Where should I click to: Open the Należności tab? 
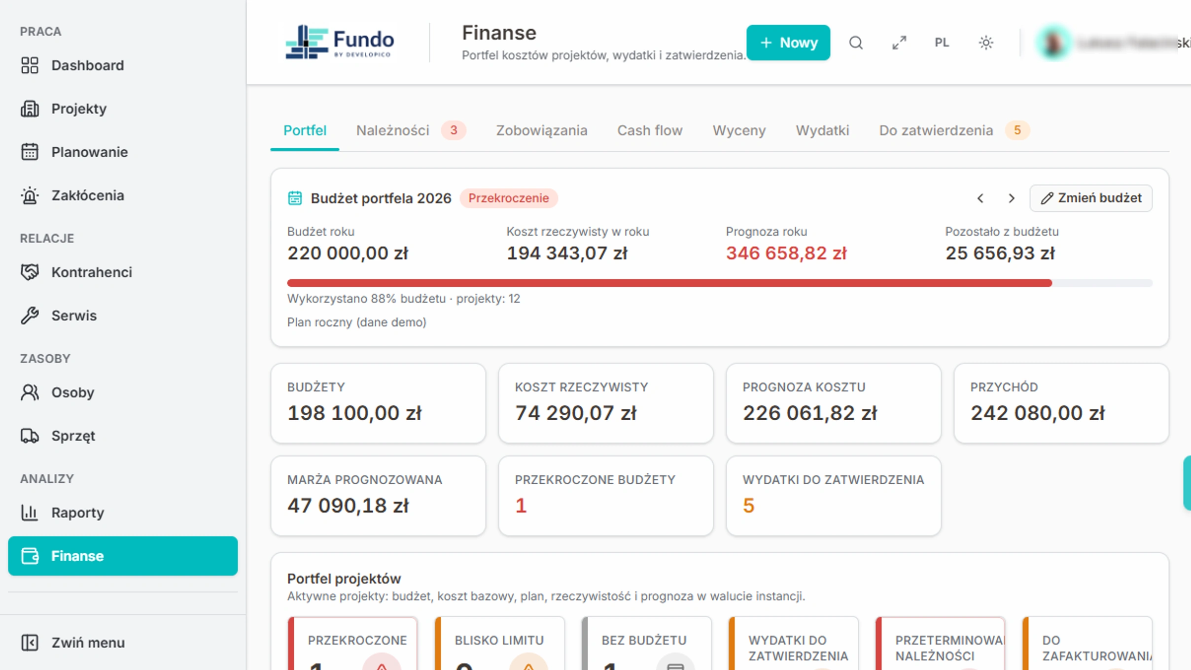coord(410,131)
